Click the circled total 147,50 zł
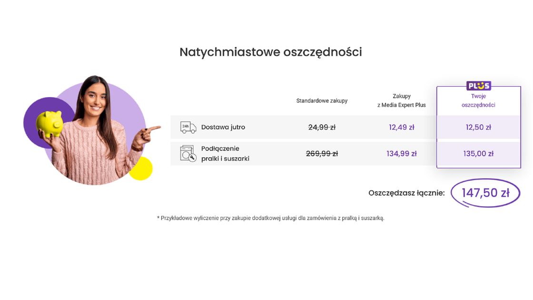This screenshot has width=533, height=300. click(485, 193)
